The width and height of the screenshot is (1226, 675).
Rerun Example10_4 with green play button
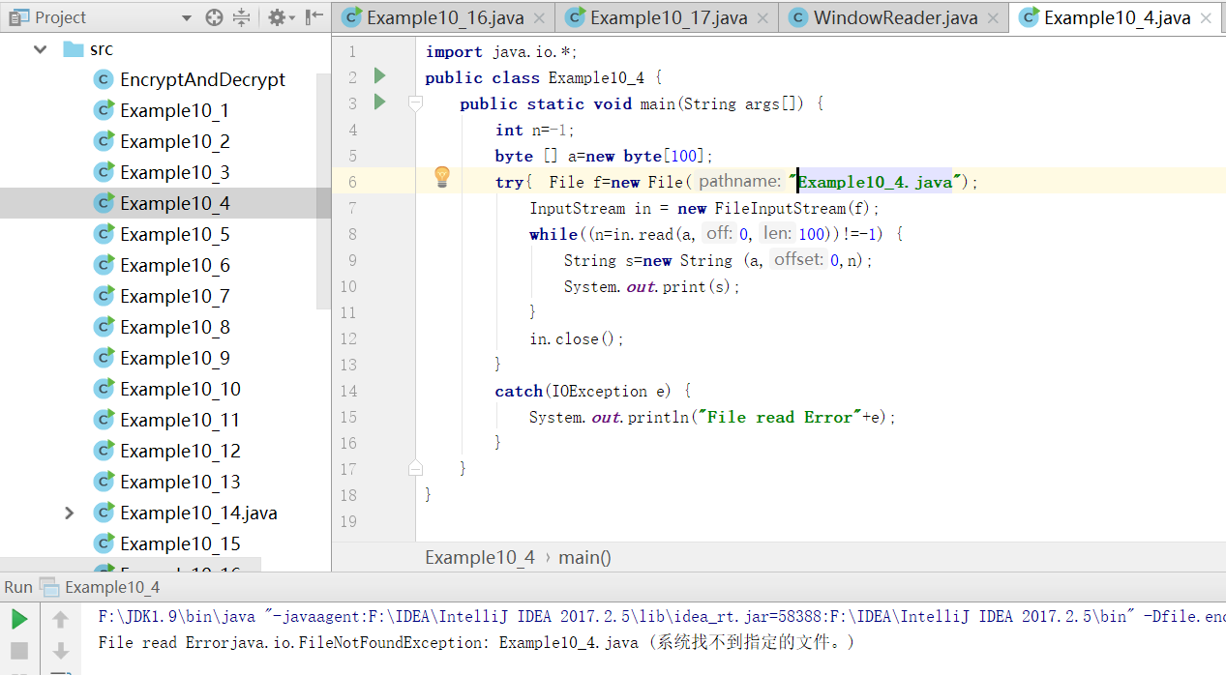click(x=19, y=619)
